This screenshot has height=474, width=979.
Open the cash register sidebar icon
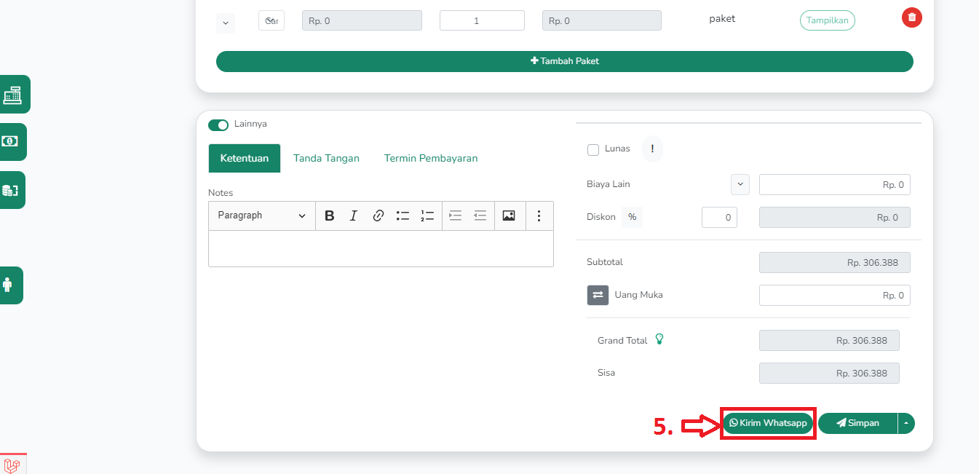pyautogui.click(x=12, y=95)
